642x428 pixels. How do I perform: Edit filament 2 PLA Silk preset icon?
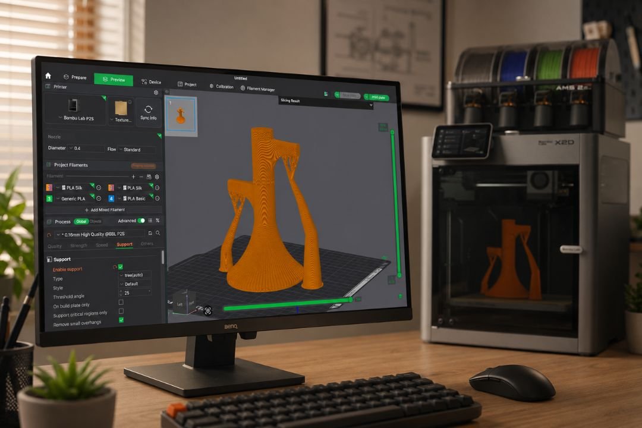click(157, 188)
